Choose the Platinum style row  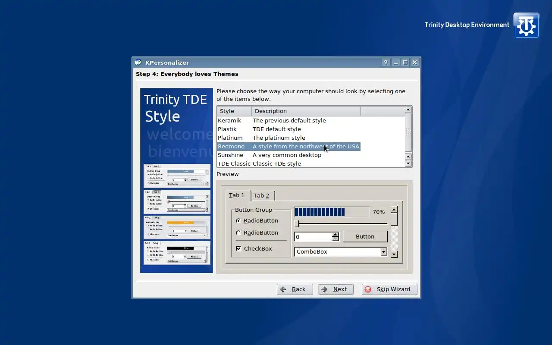pos(289,138)
